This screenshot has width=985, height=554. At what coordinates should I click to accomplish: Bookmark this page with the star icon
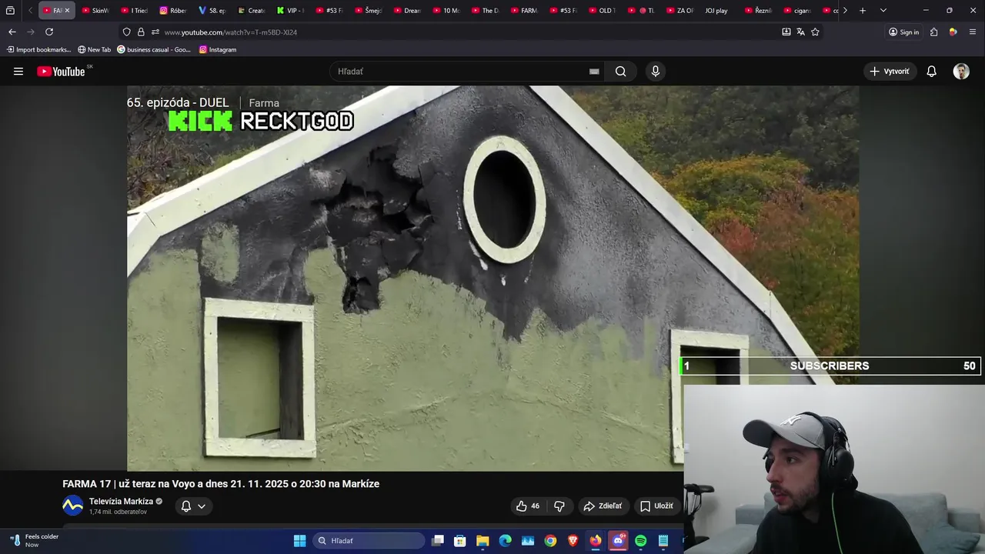click(x=815, y=32)
